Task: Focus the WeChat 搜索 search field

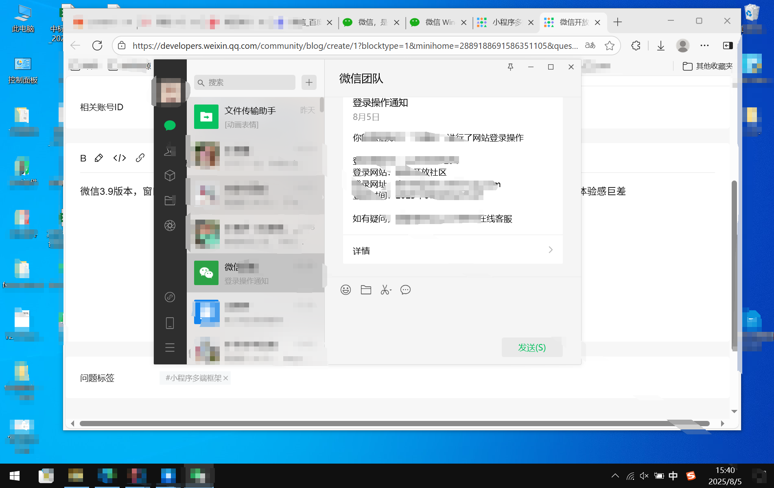Action: pyautogui.click(x=245, y=83)
